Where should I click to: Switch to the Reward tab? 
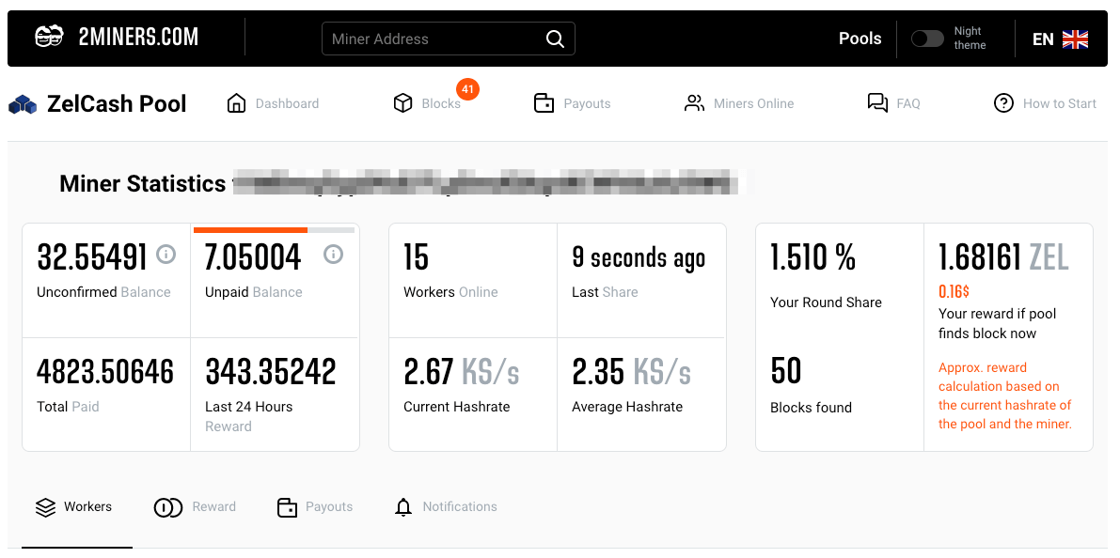pyautogui.click(x=196, y=507)
